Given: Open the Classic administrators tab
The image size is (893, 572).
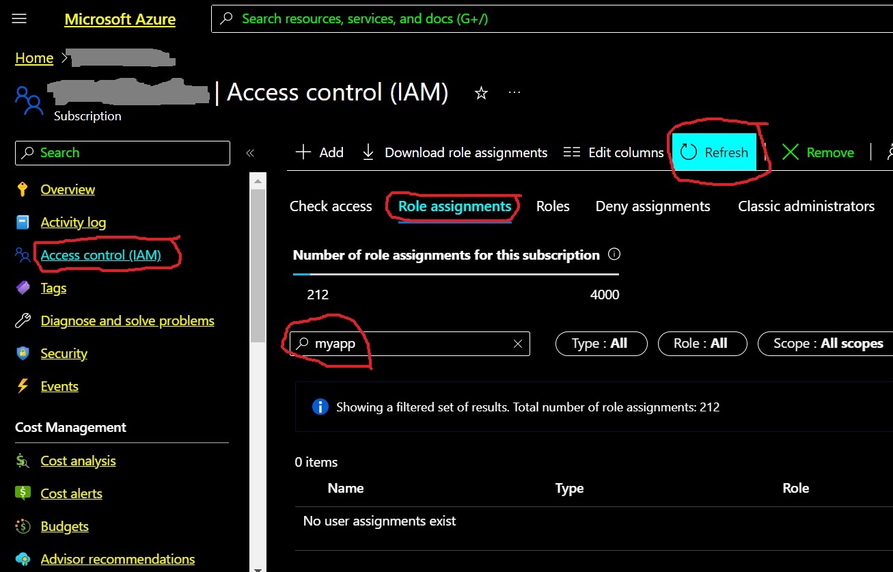Looking at the screenshot, I should pyautogui.click(x=806, y=206).
